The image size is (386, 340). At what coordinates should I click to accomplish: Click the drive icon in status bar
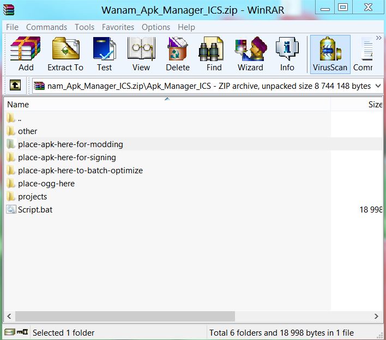click(10, 332)
